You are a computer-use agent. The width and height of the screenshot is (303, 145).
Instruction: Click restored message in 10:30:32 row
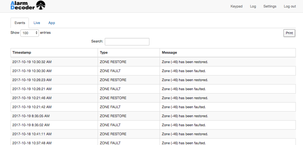coord(185,62)
